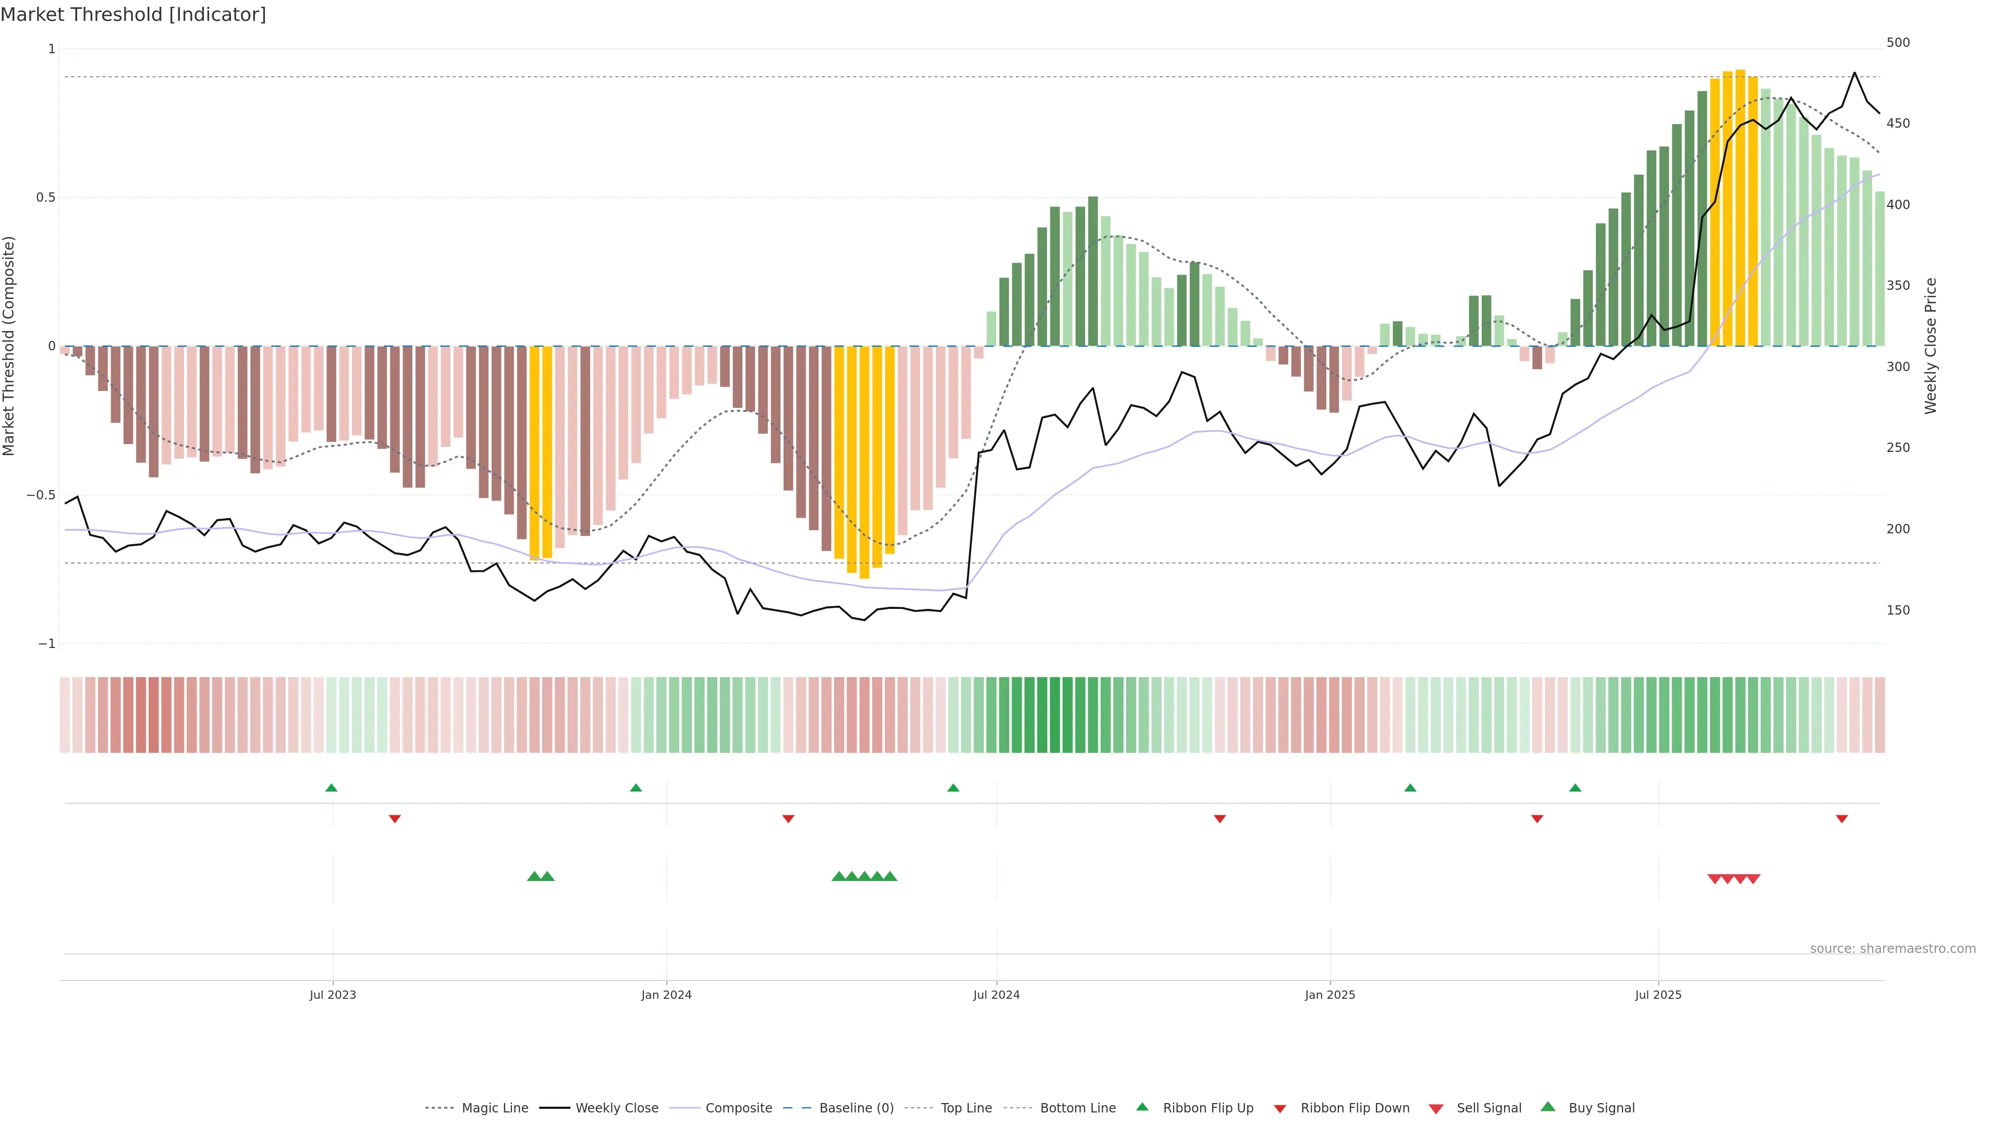Click the Weekly Close Price axis title
The height and width of the screenshot is (1126, 2002).
point(1931,346)
